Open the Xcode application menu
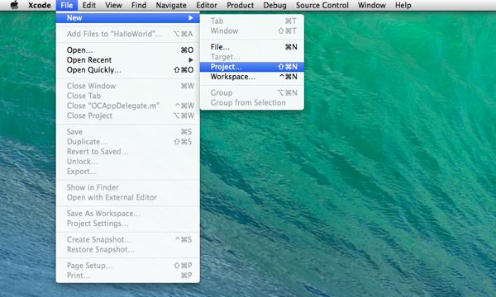 (40, 6)
